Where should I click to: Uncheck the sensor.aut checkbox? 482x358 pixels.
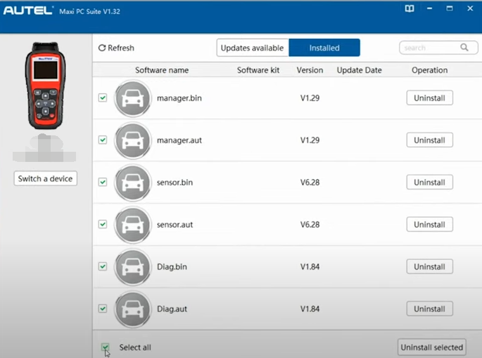coord(103,225)
